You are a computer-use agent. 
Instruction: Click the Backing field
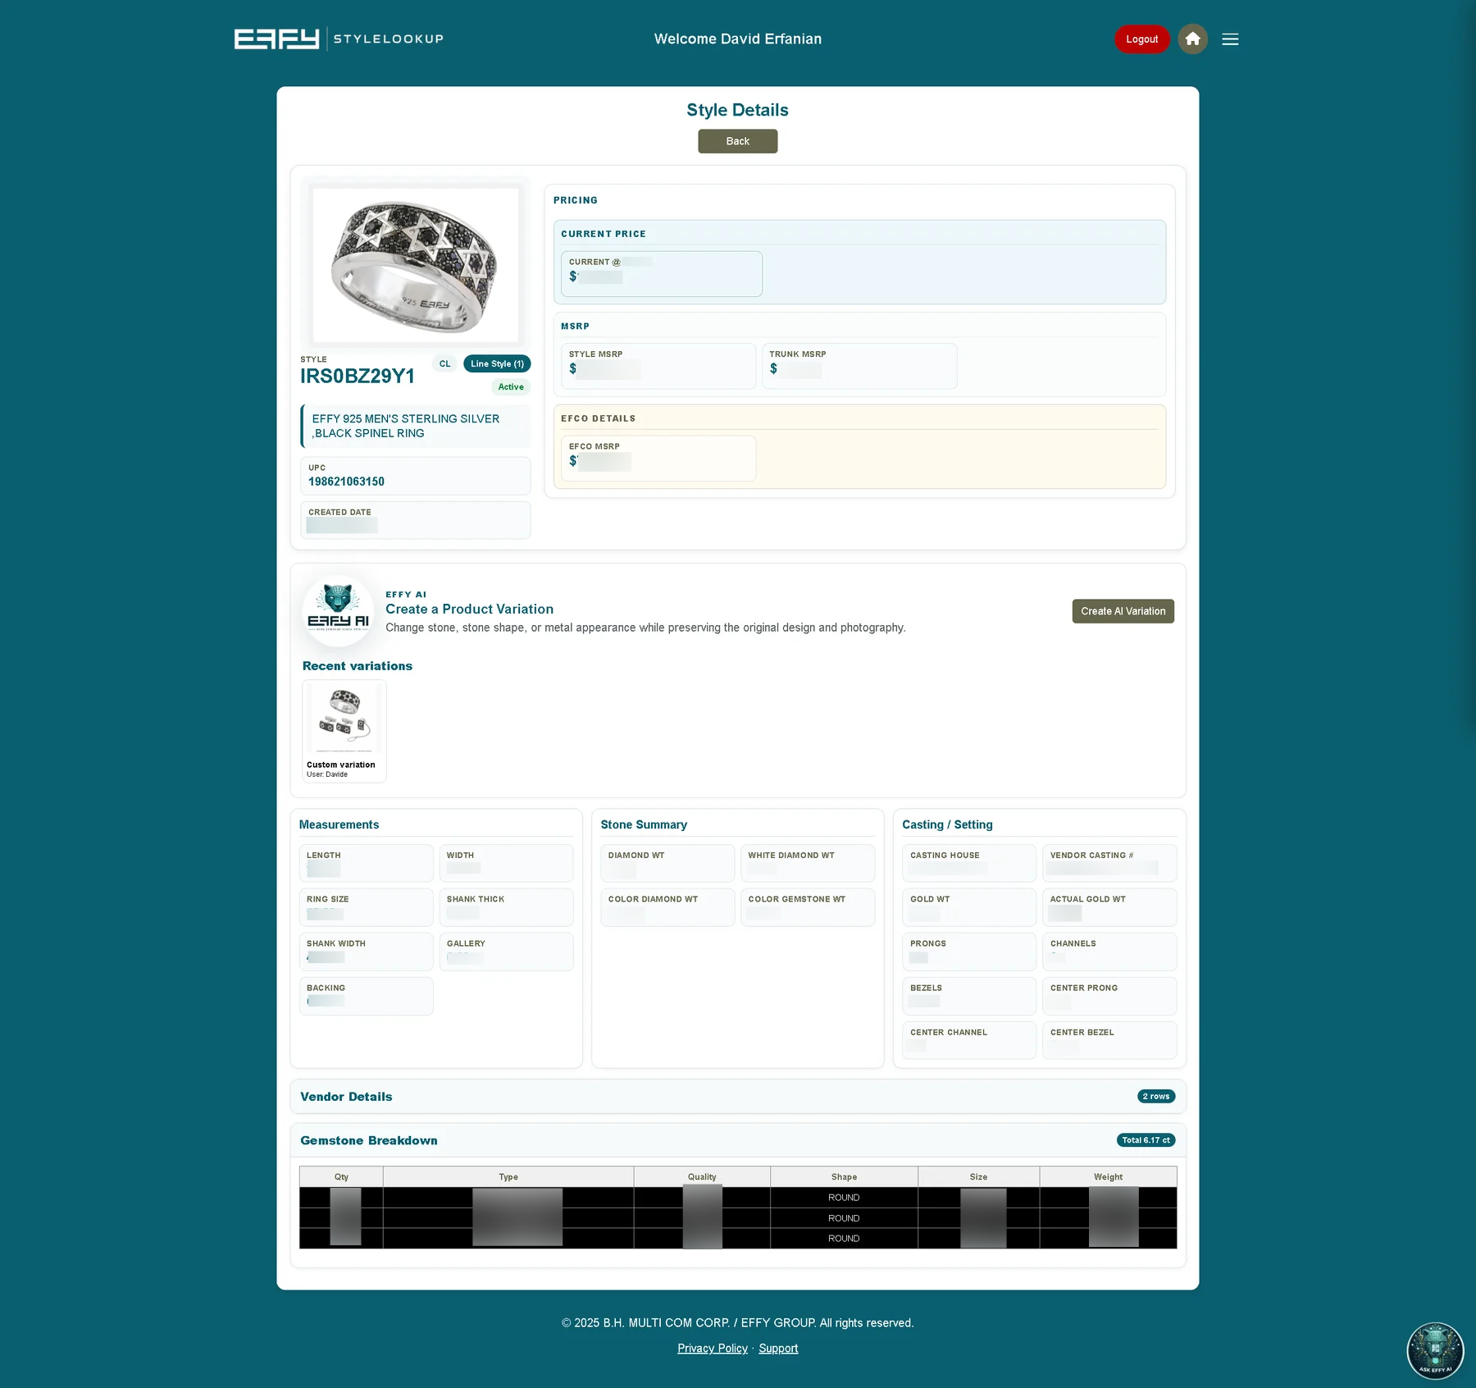coord(366,996)
